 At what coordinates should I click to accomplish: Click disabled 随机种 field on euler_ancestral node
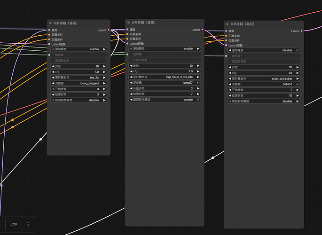coord(264,56)
